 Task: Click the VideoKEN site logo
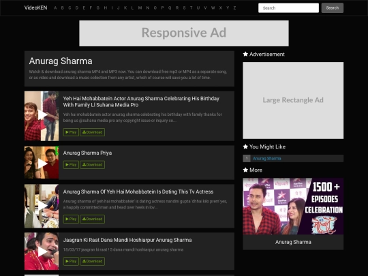tap(35, 7)
